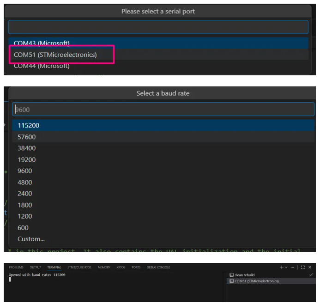This screenshot has width=320, height=305.
Task: Pick COM44 (Microsoft) port entry
Action: click(158, 66)
